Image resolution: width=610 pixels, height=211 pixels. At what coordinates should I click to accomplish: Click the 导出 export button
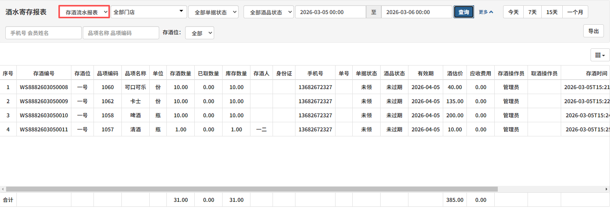(x=593, y=31)
